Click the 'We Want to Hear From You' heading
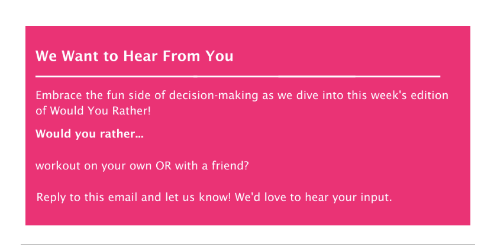Screen dimensions: 497x249 (x=134, y=56)
